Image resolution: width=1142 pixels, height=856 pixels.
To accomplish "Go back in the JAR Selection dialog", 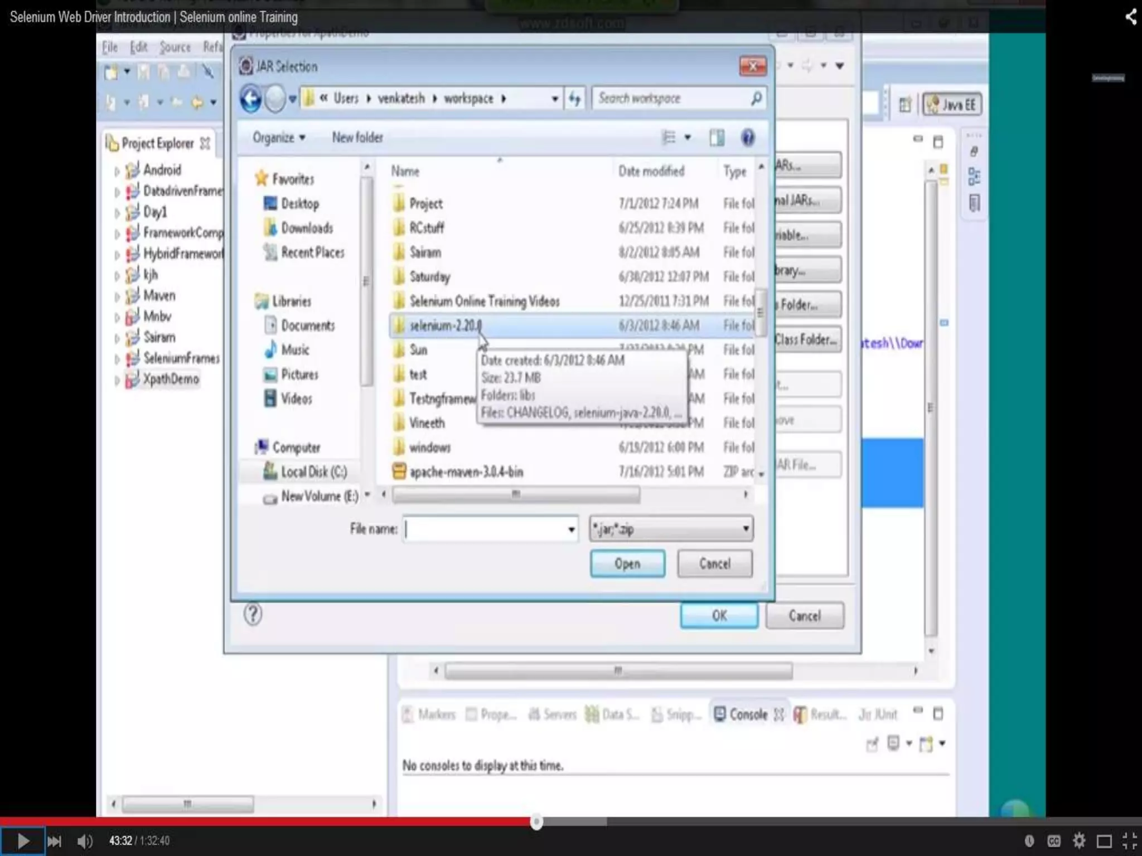I will [250, 99].
